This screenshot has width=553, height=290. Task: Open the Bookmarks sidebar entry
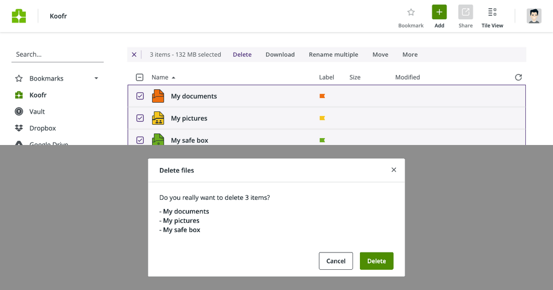pos(46,78)
